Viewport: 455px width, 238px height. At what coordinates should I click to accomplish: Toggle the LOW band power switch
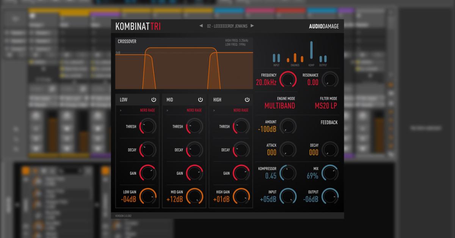click(154, 99)
